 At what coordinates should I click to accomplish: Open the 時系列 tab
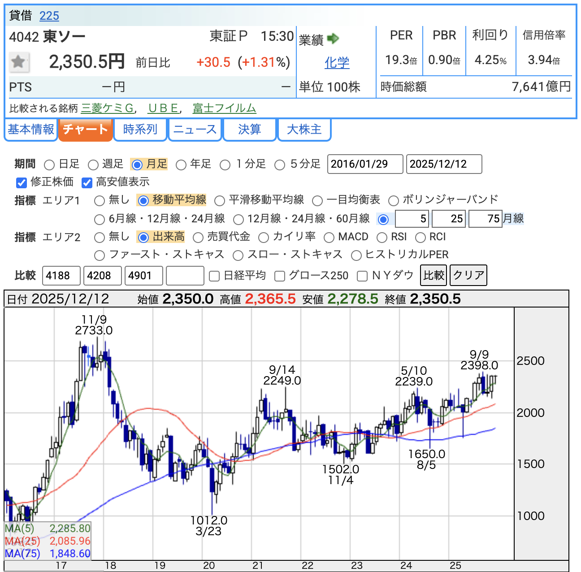point(140,130)
